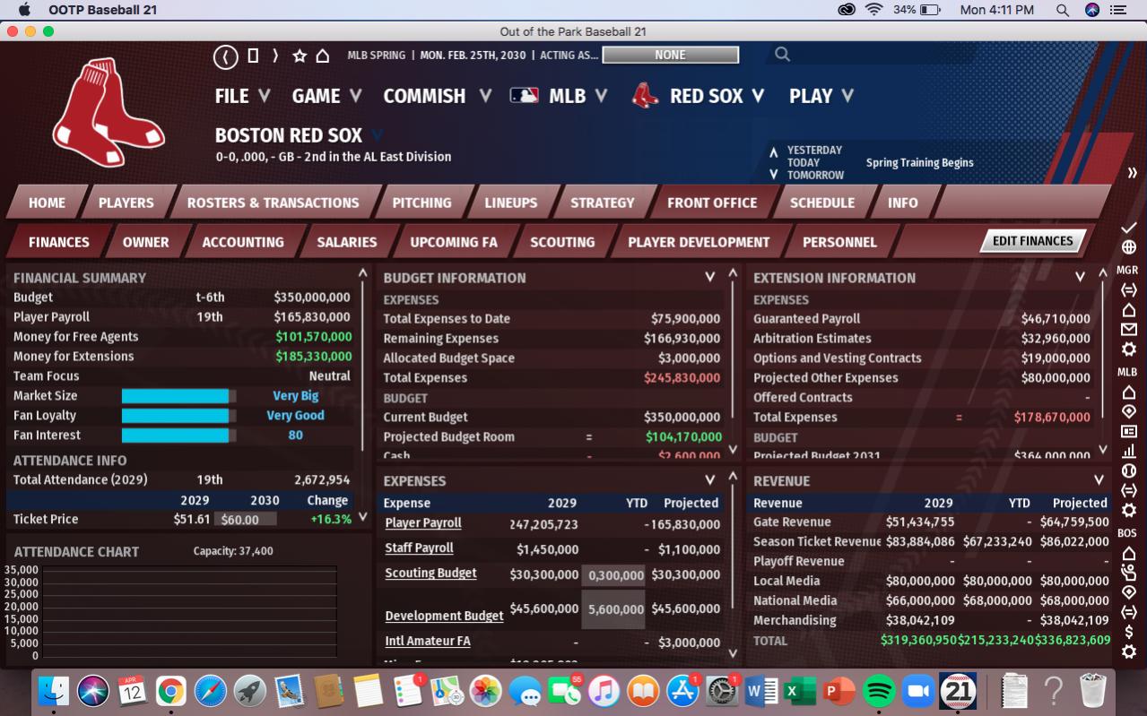Screen dimensions: 1147x716
Task: Click the gear settings icon under MGR
Action: tap(1129, 349)
